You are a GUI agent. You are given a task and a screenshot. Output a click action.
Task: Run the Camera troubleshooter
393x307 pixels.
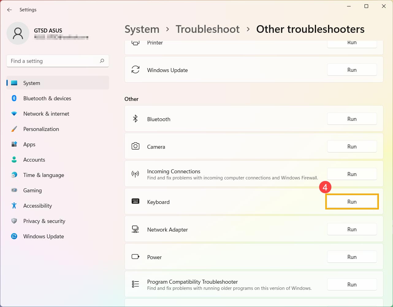352,146
